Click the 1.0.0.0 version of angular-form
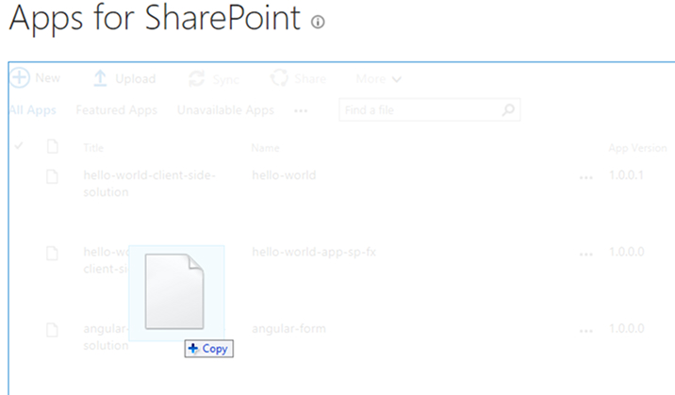Screen dimensions: 675x395 pos(627,329)
